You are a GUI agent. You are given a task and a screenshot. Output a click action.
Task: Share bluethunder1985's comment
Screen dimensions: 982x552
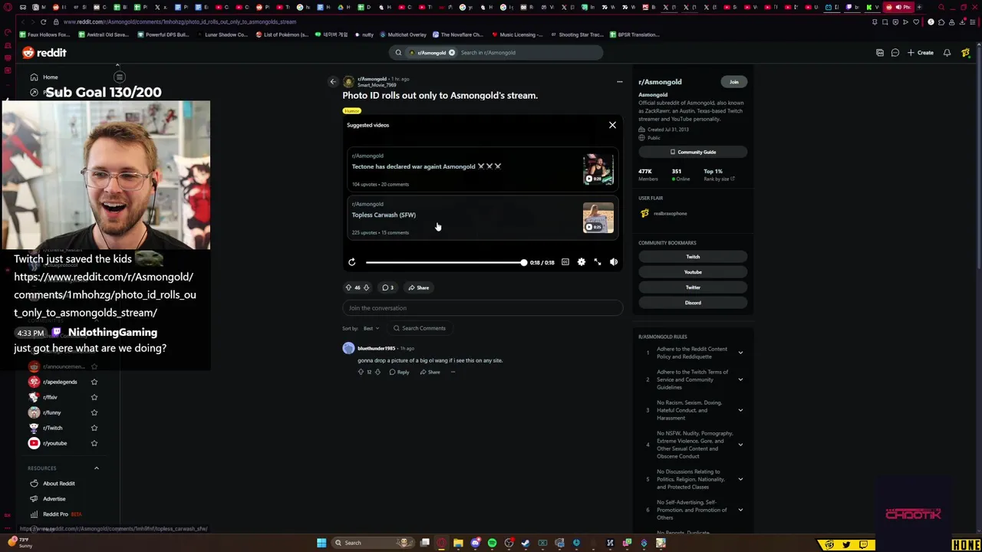pyautogui.click(x=430, y=372)
